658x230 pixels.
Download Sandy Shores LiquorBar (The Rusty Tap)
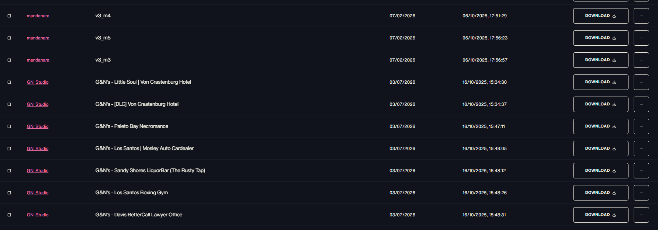tap(600, 171)
